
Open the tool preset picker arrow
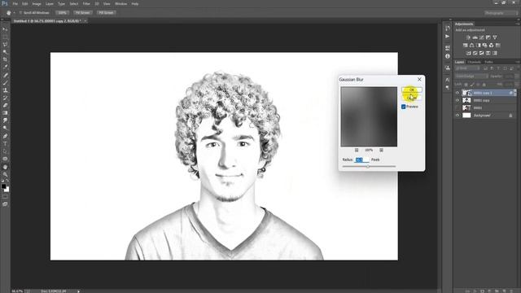pyautogui.click(x=14, y=13)
